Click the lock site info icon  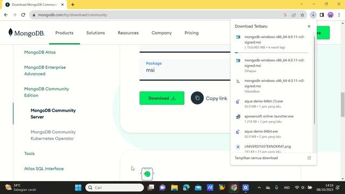click(34, 15)
